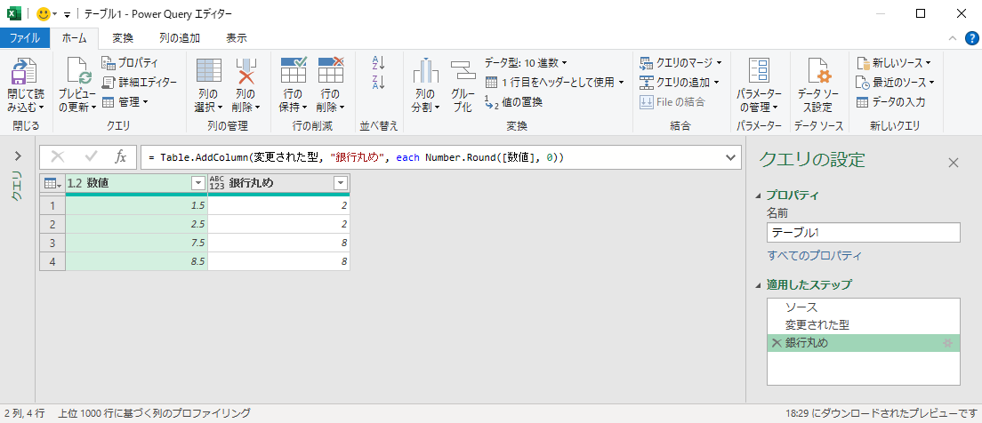Open the すべてのプロパティ link
982x423 pixels.
pyautogui.click(x=814, y=255)
